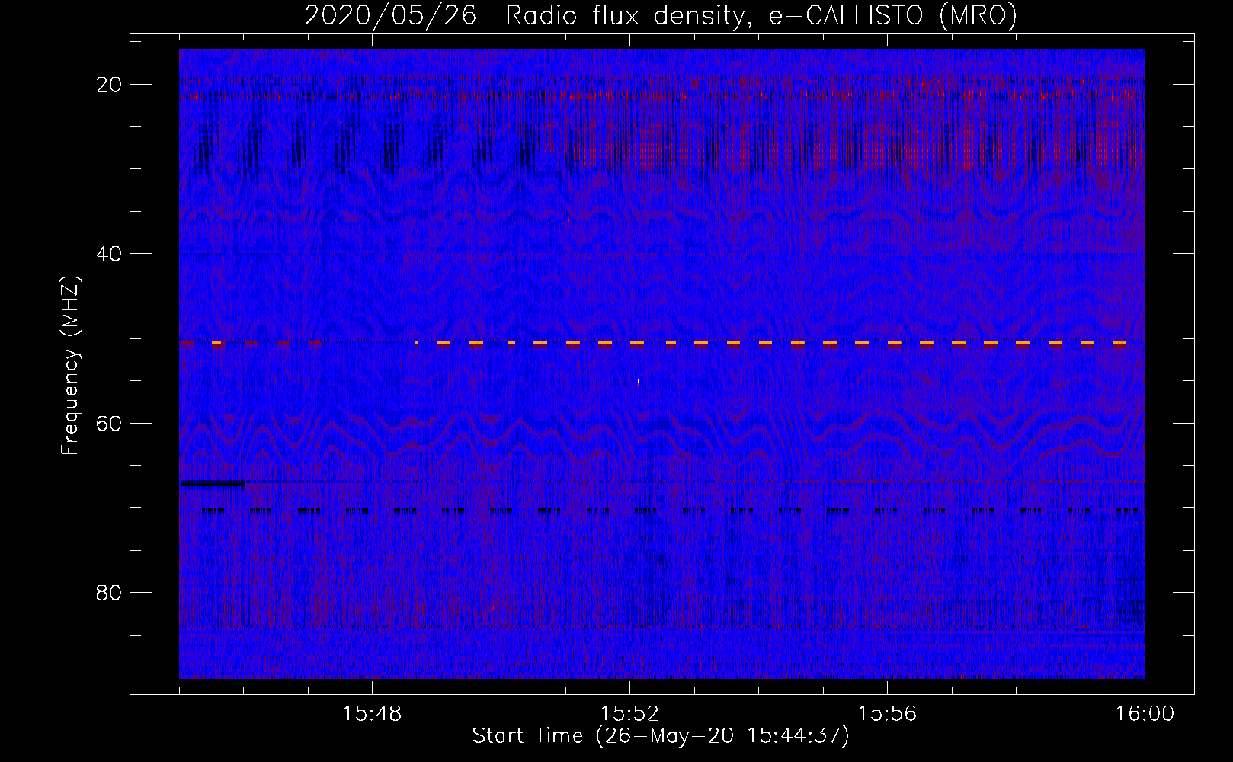Screen dimensions: 1233x762
Task: Click the '16:00' time tick label
Action: 1144,714
